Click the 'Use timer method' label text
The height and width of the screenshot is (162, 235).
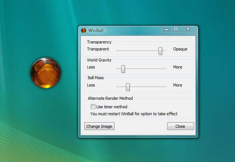click(112, 107)
